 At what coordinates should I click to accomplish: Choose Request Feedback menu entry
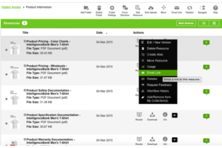pos(158,85)
